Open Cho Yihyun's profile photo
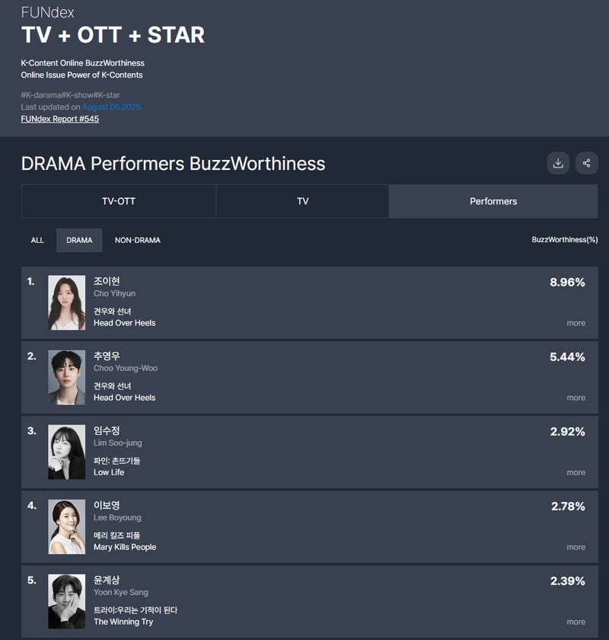This screenshot has height=640, width=609. [x=67, y=302]
